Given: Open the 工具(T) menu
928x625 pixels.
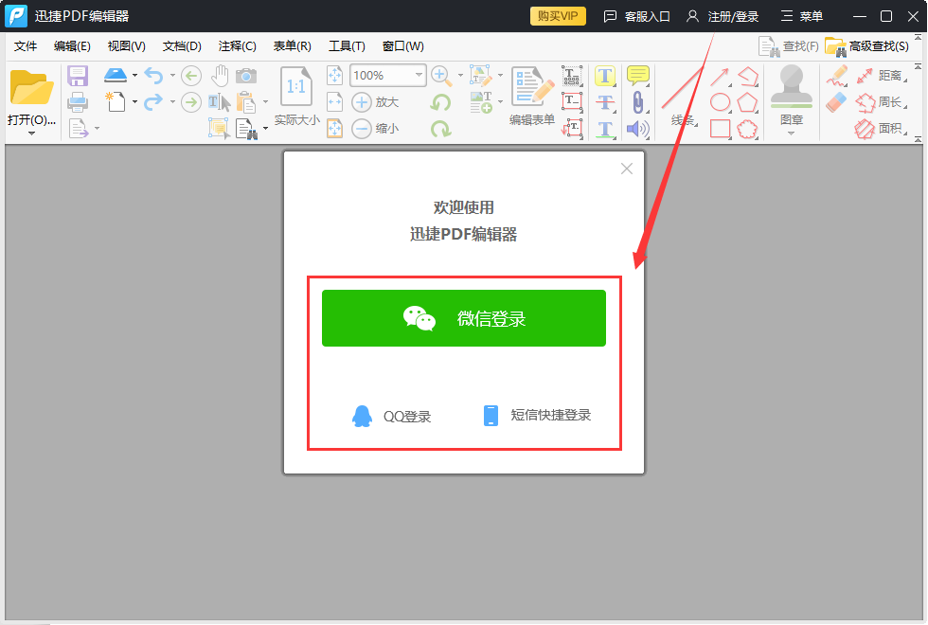Looking at the screenshot, I should (347, 46).
